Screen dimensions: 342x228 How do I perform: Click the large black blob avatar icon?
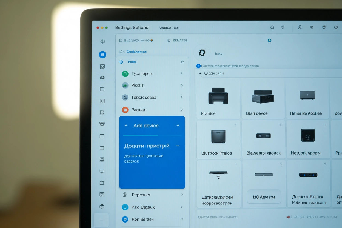202,53
